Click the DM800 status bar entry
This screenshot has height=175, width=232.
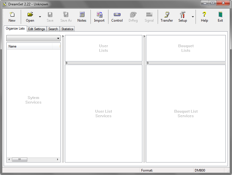pos(200,170)
